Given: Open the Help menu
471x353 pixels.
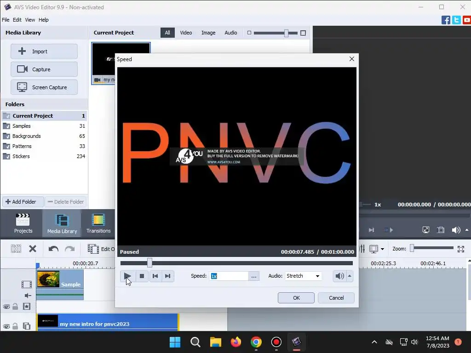Looking at the screenshot, I should pos(44,20).
